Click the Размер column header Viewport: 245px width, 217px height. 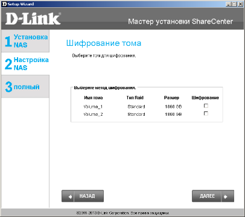(x=171, y=98)
